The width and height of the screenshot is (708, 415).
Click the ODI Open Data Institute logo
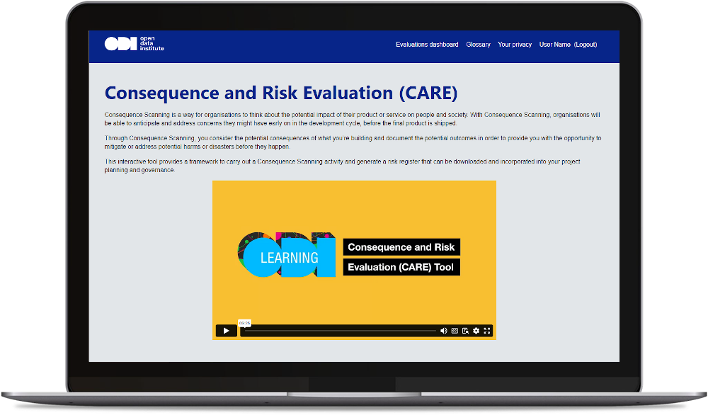[x=134, y=44]
